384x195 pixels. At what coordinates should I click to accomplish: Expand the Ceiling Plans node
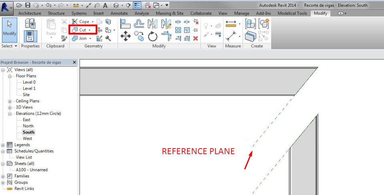pos(10,101)
